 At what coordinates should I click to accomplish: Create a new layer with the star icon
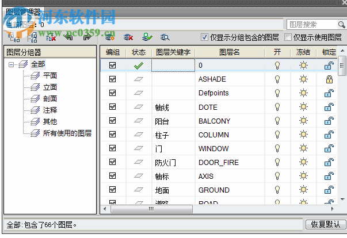[110, 37]
